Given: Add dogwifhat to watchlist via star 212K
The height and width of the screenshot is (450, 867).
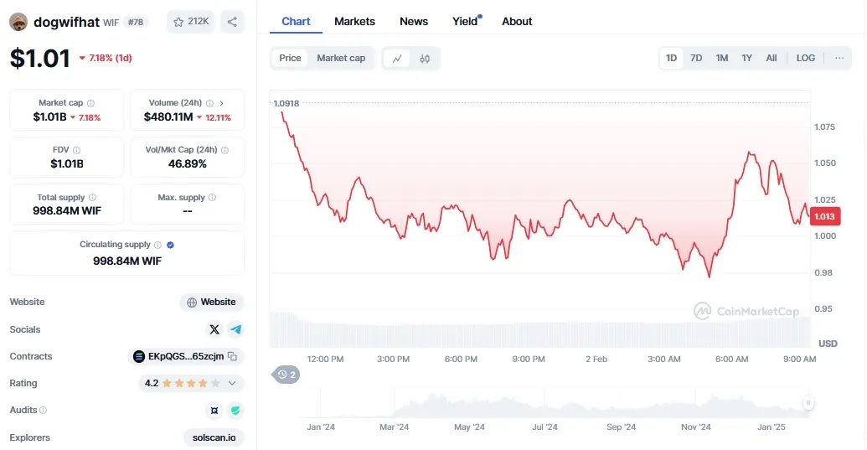Looking at the screenshot, I should click(191, 22).
